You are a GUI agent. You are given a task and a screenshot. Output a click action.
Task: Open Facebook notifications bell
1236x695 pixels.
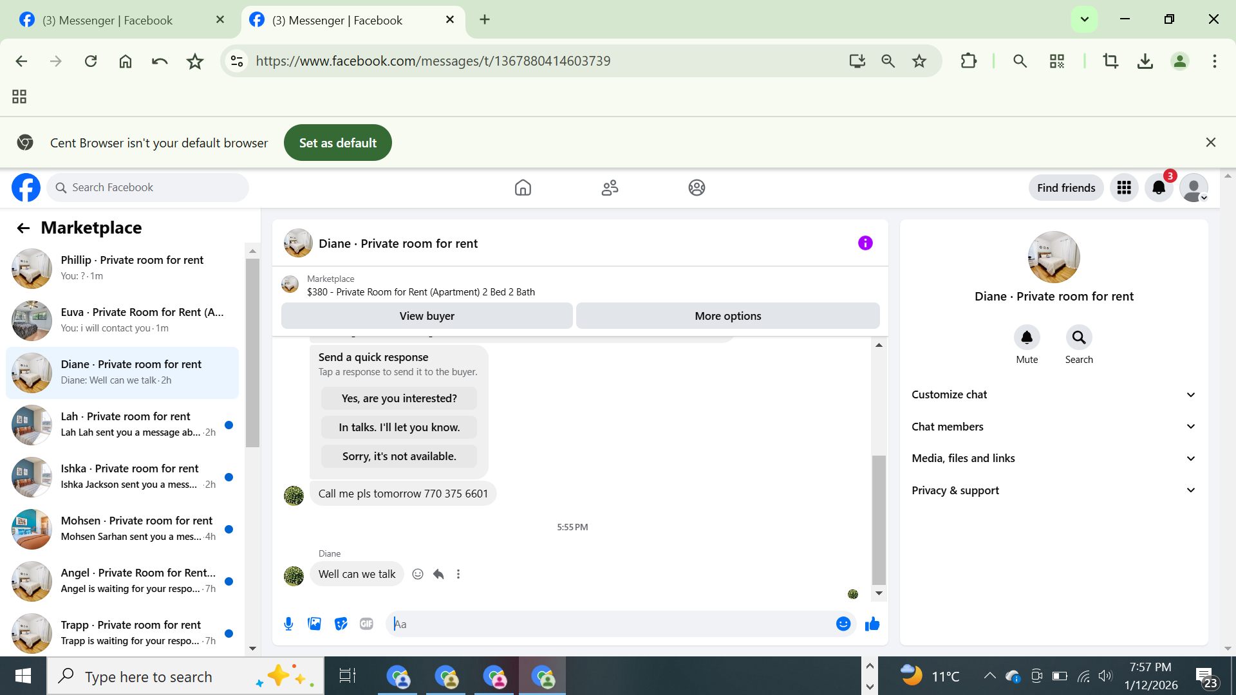[1159, 187]
